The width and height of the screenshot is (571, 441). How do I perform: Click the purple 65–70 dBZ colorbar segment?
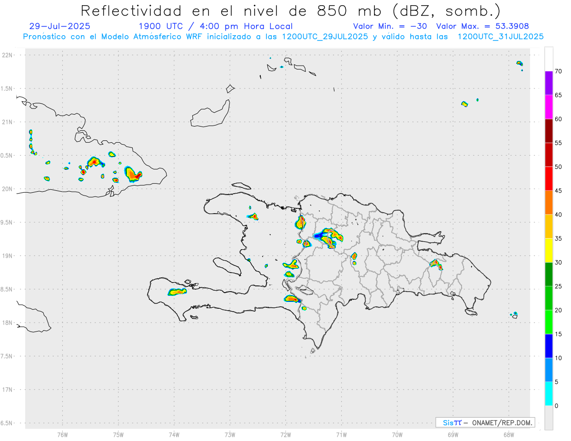[x=549, y=83]
